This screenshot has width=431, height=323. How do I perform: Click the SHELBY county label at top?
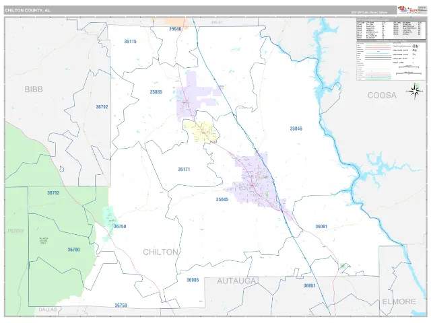[x=216, y=22]
